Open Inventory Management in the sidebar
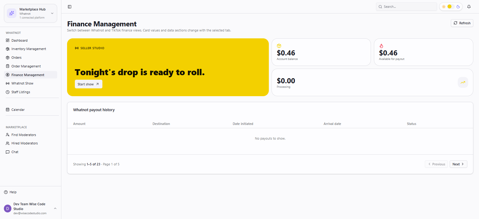 pyautogui.click(x=29, y=49)
